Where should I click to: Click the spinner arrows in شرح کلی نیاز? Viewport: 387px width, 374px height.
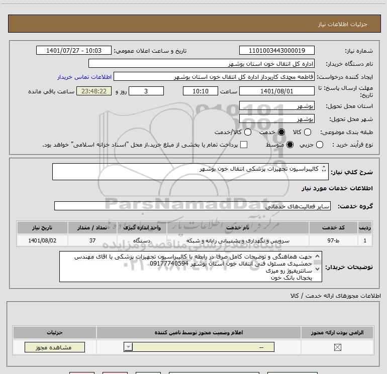[324, 169]
